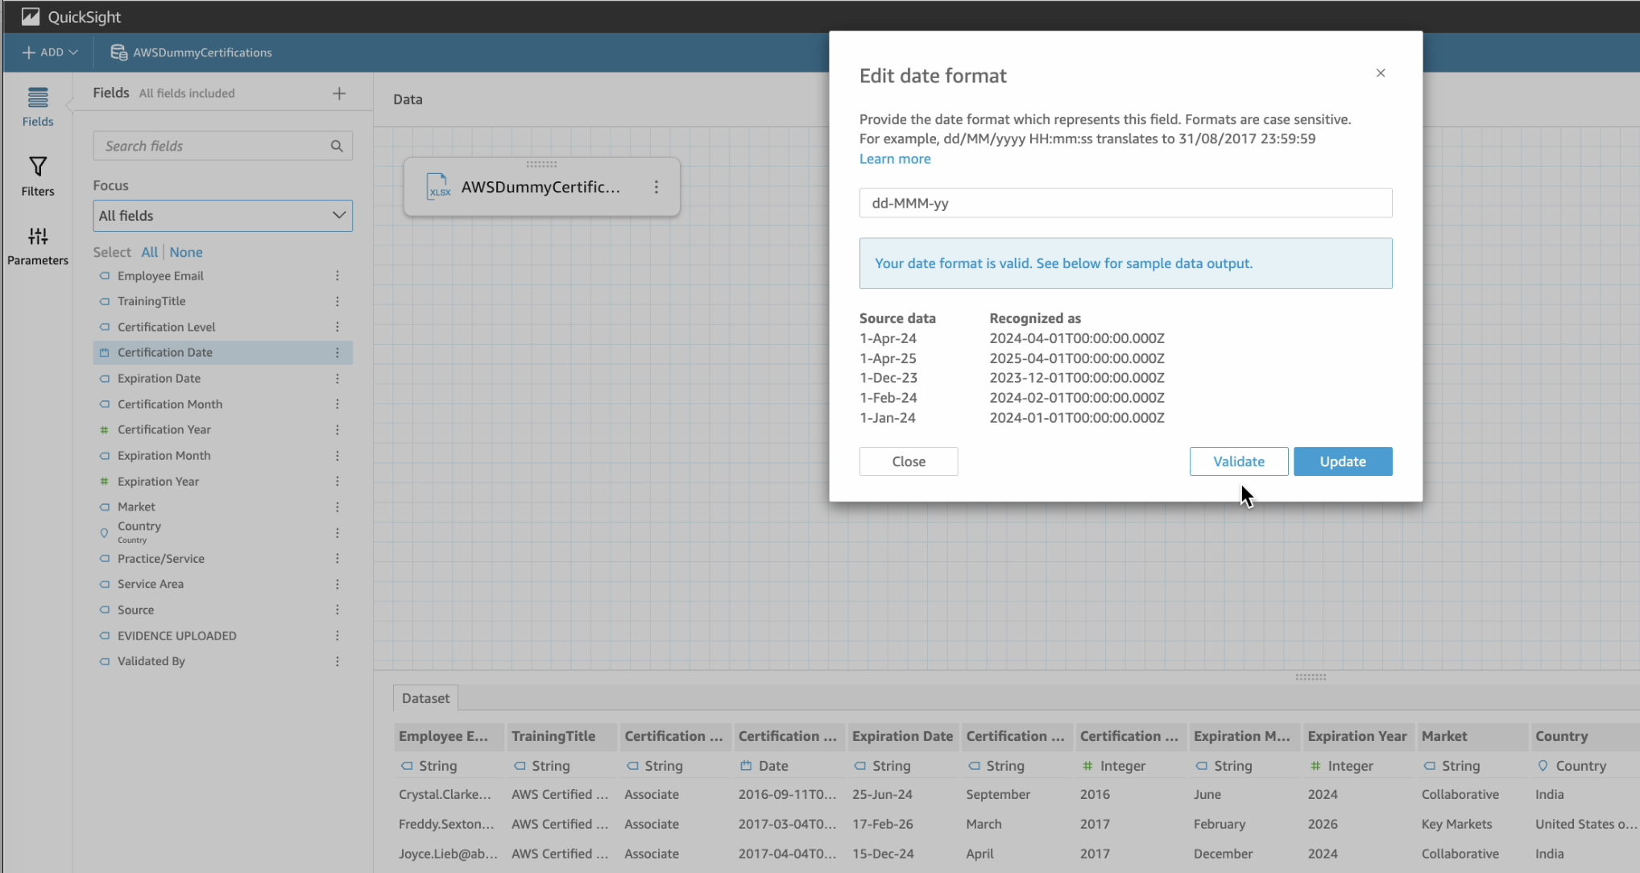The height and width of the screenshot is (873, 1640).
Task: Click the search magnifier in Search fields
Action: (x=337, y=146)
